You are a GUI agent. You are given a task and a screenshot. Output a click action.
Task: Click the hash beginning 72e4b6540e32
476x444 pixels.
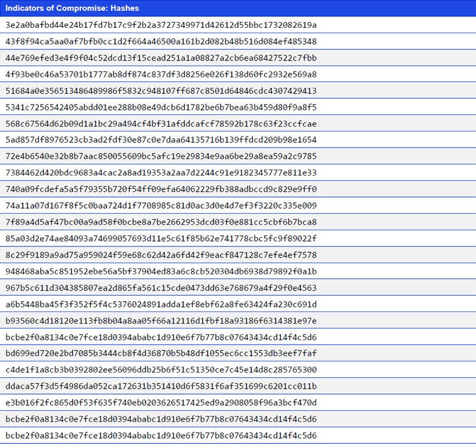click(x=161, y=156)
